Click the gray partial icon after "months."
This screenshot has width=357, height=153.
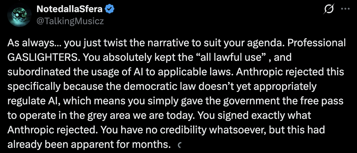click(x=179, y=145)
